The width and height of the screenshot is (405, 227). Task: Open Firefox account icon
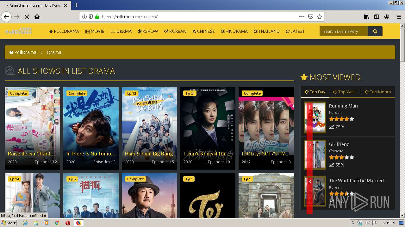click(x=387, y=17)
